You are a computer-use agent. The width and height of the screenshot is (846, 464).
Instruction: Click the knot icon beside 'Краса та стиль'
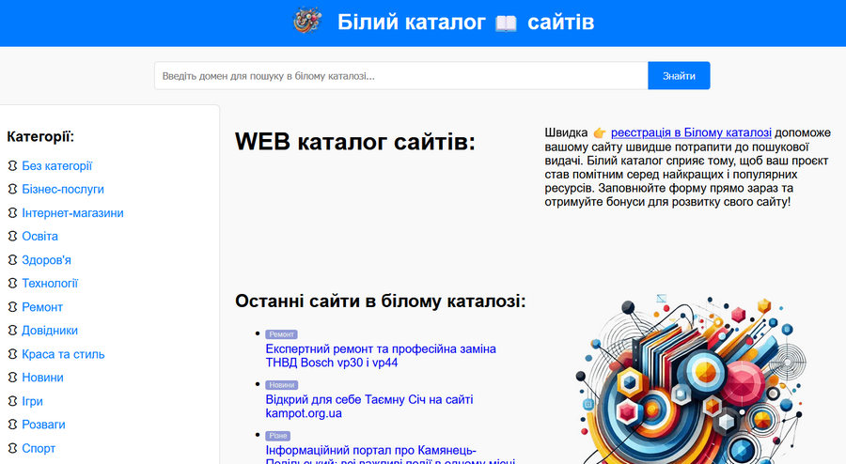tap(12, 354)
